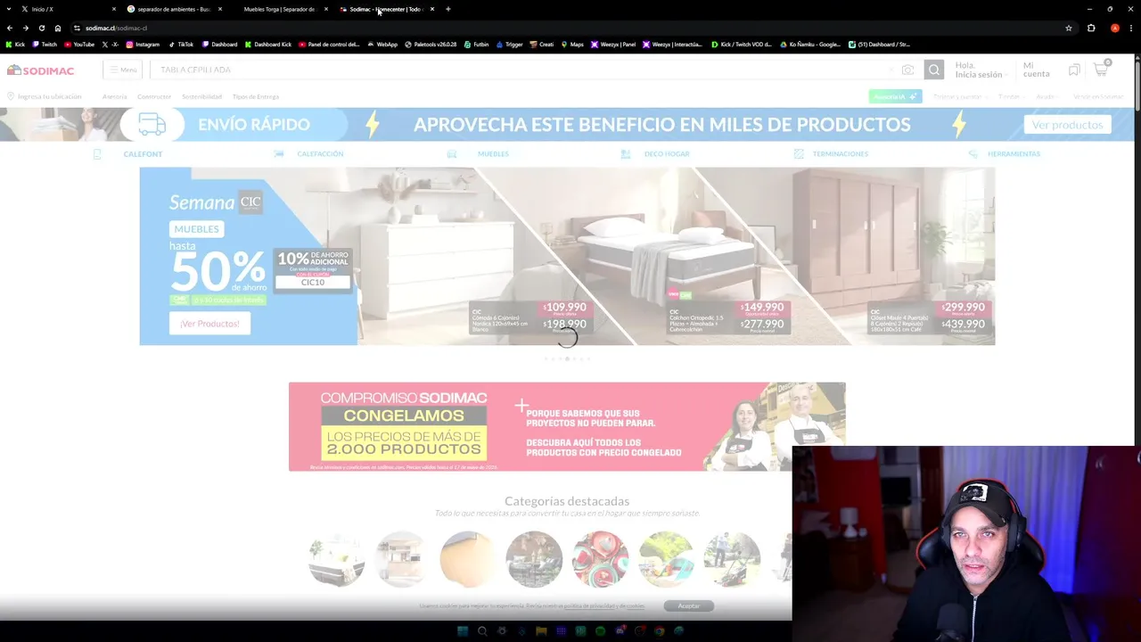Open the TikTok bookmark
Image resolution: width=1141 pixels, height=642 pixels.
(x=180, y=44)
